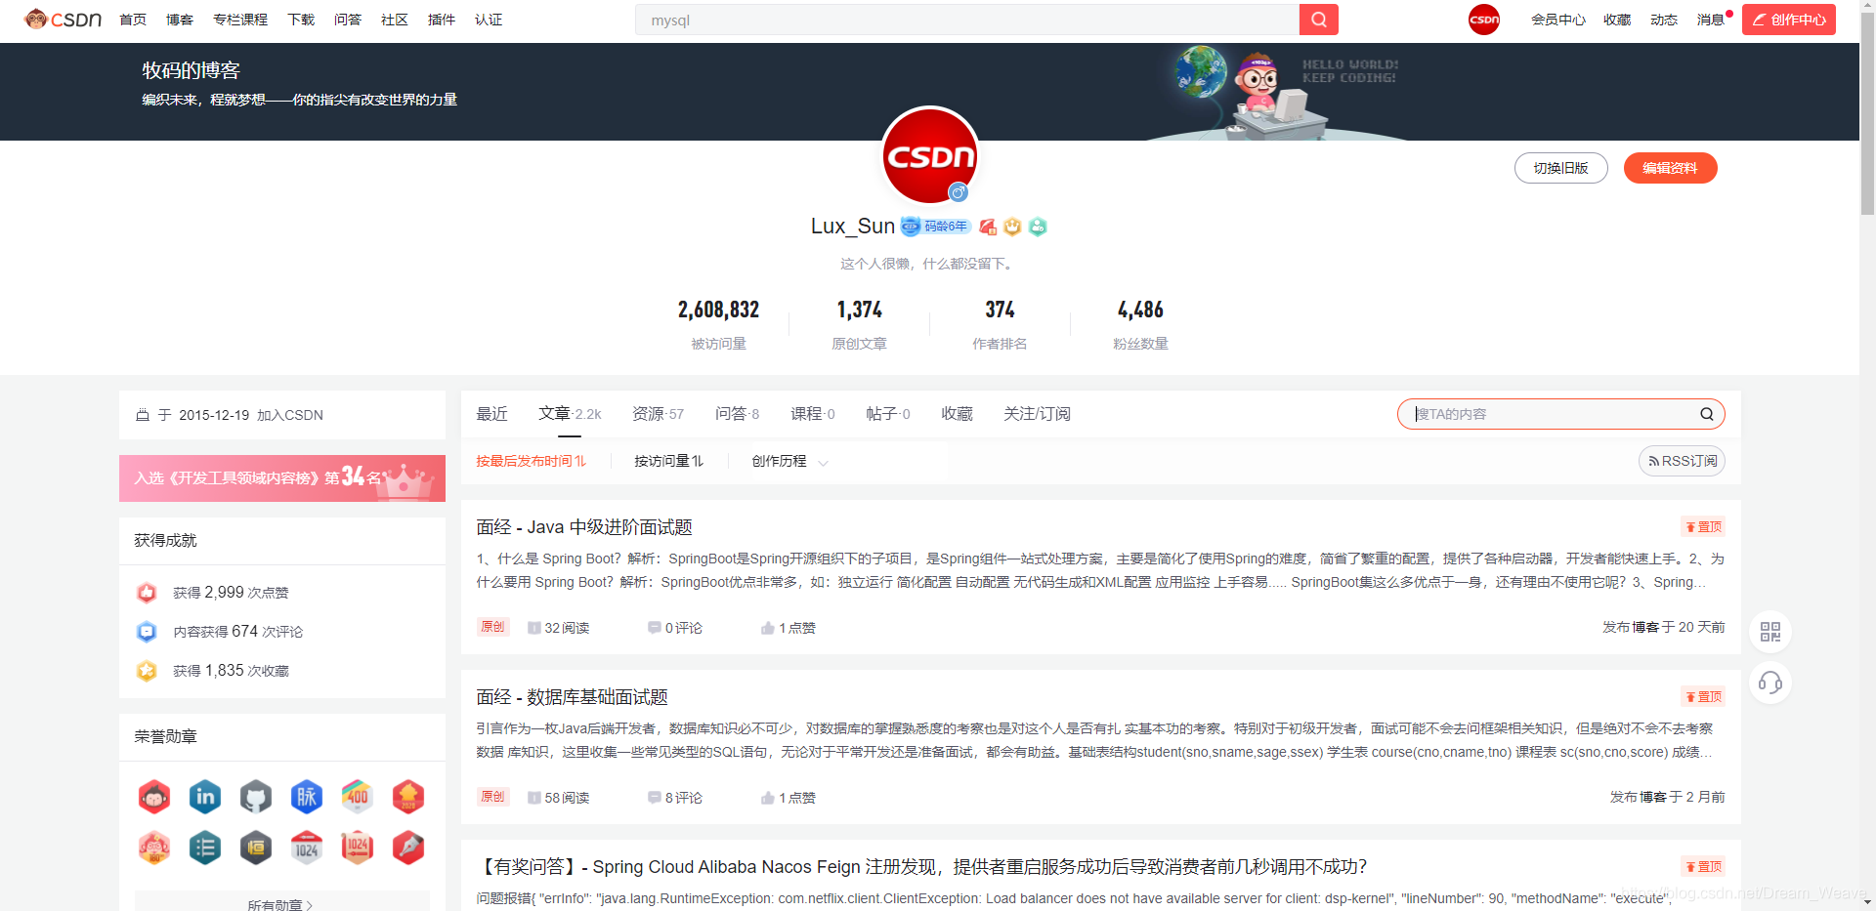Expand the 创作历程 dropdown
The image size is (1876, 911).
(x=789, y=462)
